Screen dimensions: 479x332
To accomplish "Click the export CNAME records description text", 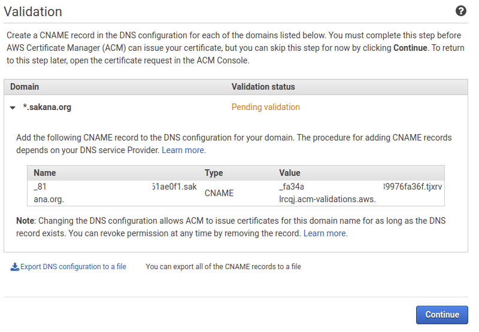I will [223, 267].
